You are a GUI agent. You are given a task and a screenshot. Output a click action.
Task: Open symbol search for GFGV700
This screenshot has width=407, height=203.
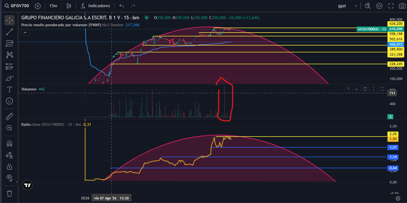pyautogui.click(x=17, y=6)
